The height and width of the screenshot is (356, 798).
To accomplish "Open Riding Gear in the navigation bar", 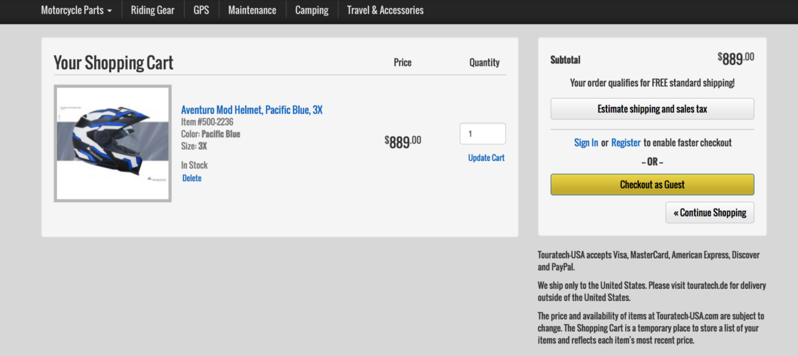I will pyautogui.click(x=152, y=10).
